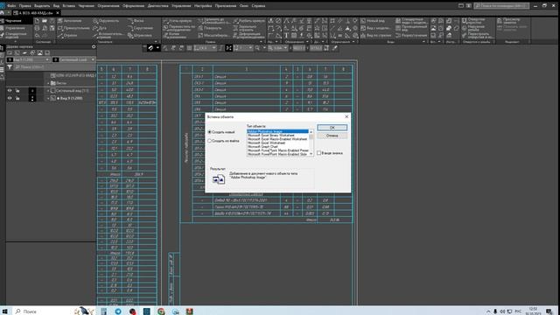Create a Проекционный вид

coord(411,28)
